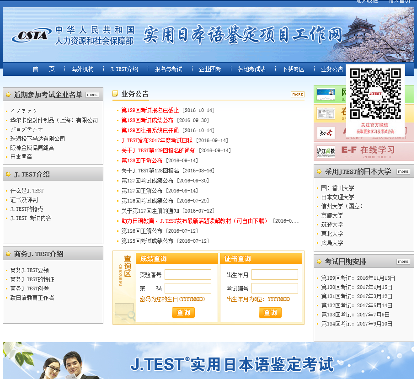Viewport: 417px width, 379px height.
Task: Open 第129回注册系统已开通 announcement
Action: pyautogui.click(x=150, y=131)
